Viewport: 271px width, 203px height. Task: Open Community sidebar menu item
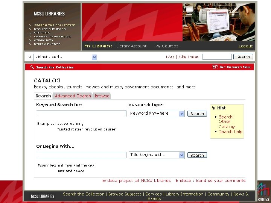click(44, 40)
